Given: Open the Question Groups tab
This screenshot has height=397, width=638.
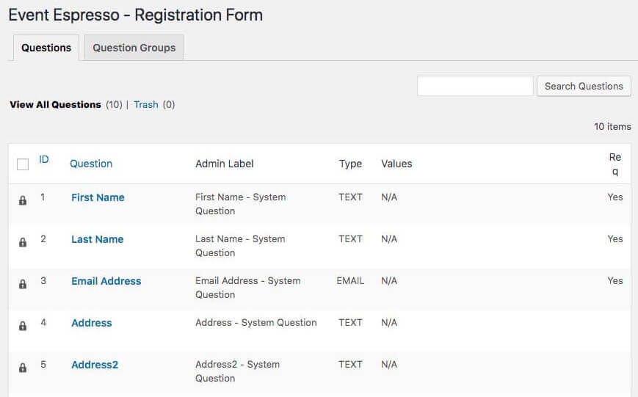Looking at the screenshot, I should 134,48.
